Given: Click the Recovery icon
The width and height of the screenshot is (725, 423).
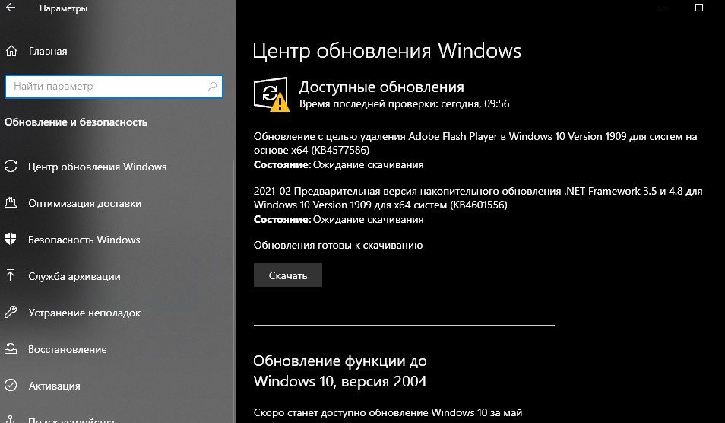Looking at the screenshot, I should click(11, 349).
